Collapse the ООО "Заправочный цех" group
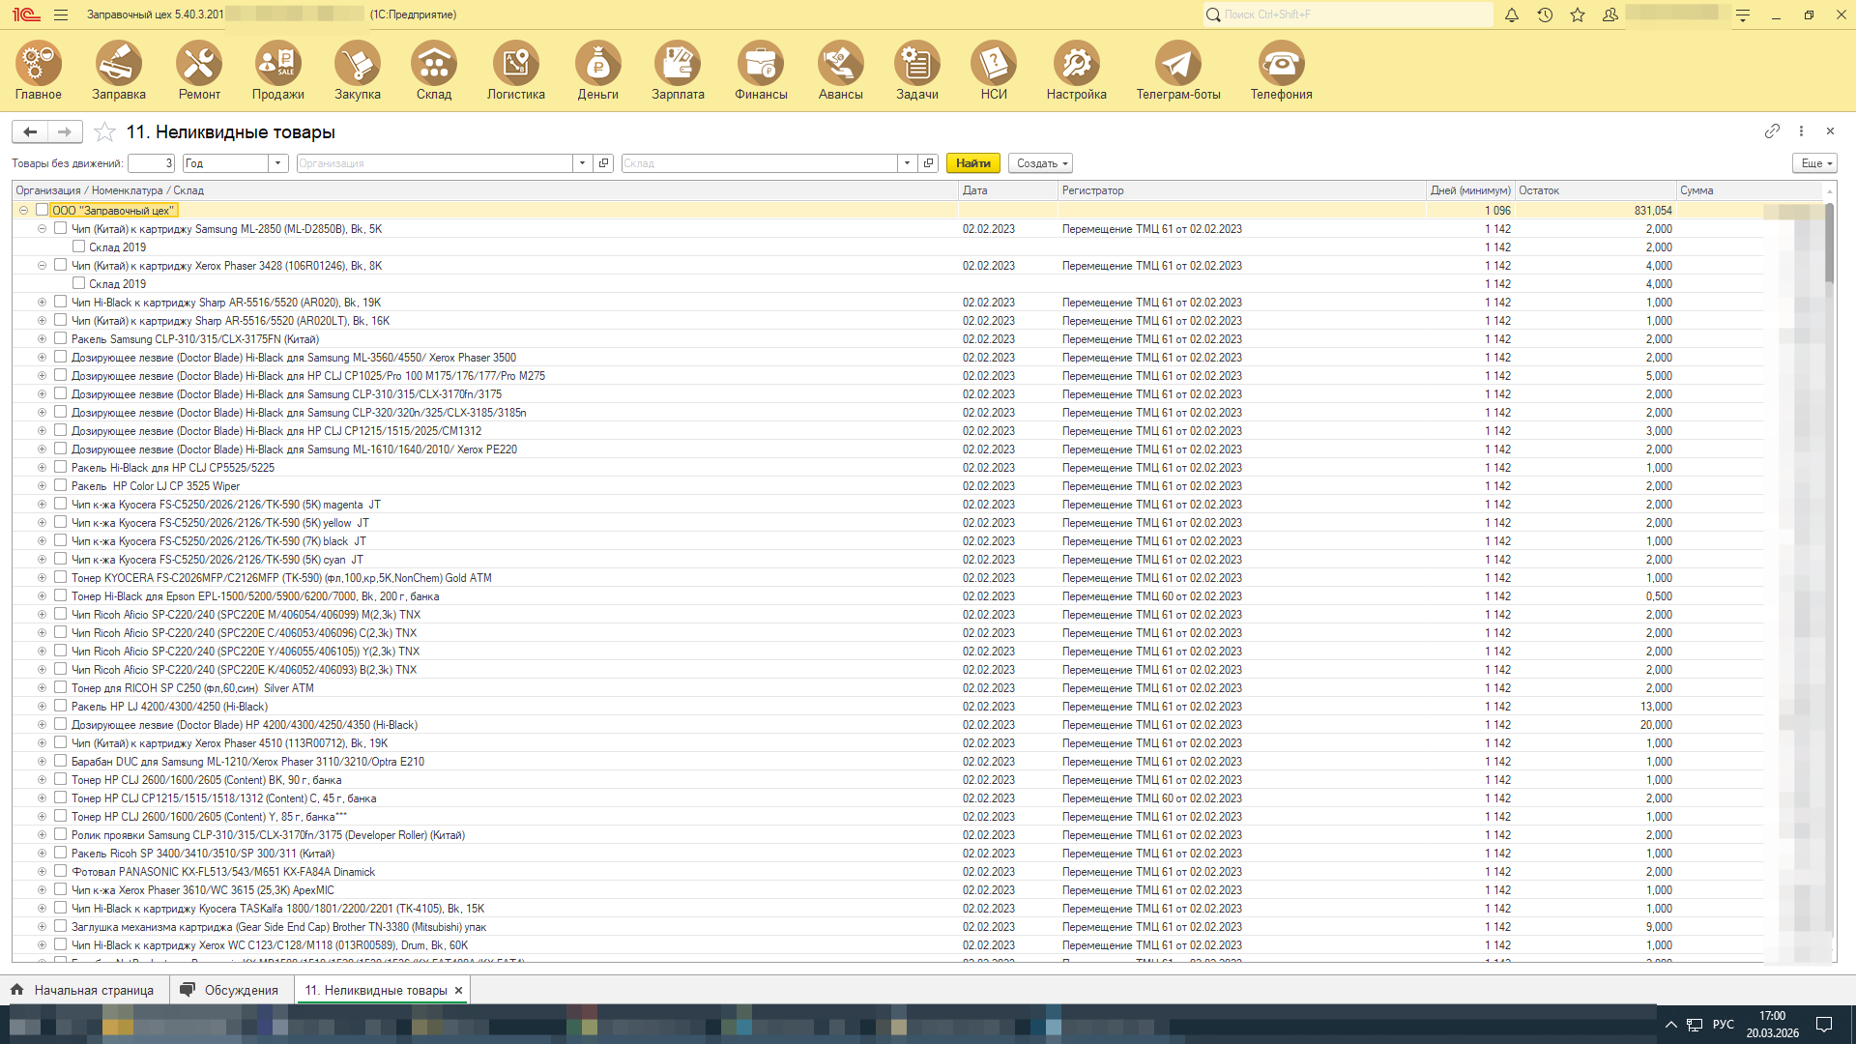The height and width of the screenshot is (1044, 1856). tap(23, 210)
